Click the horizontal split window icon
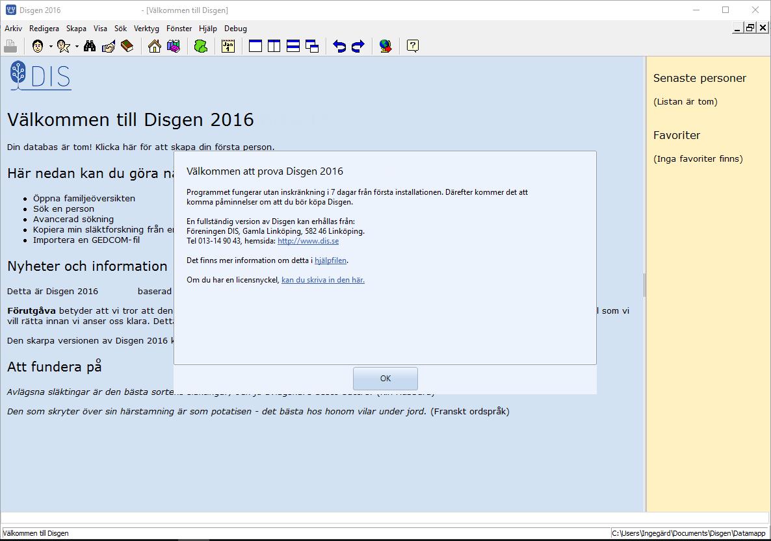This screenshot has width=771, height=541. (293, 46)
